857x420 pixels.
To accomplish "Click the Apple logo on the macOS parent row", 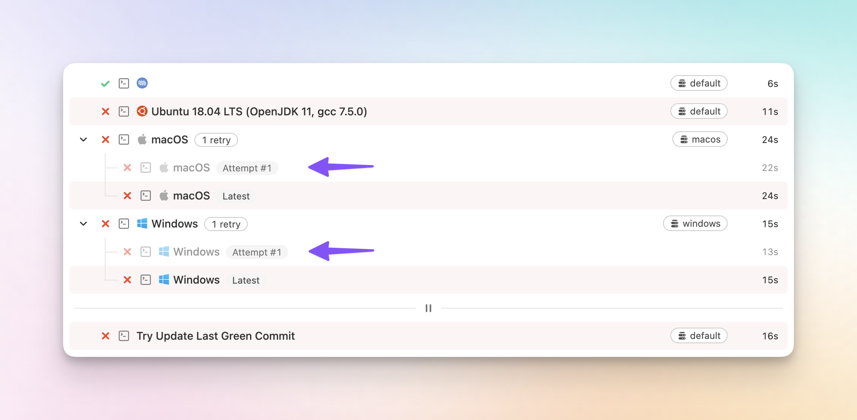I will 142,139.
